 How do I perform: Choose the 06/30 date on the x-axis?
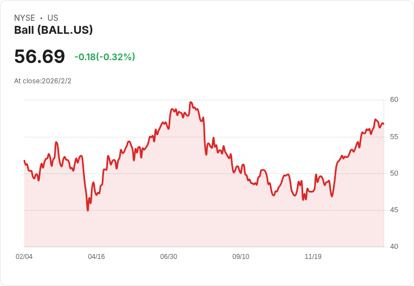coord(169,257)
